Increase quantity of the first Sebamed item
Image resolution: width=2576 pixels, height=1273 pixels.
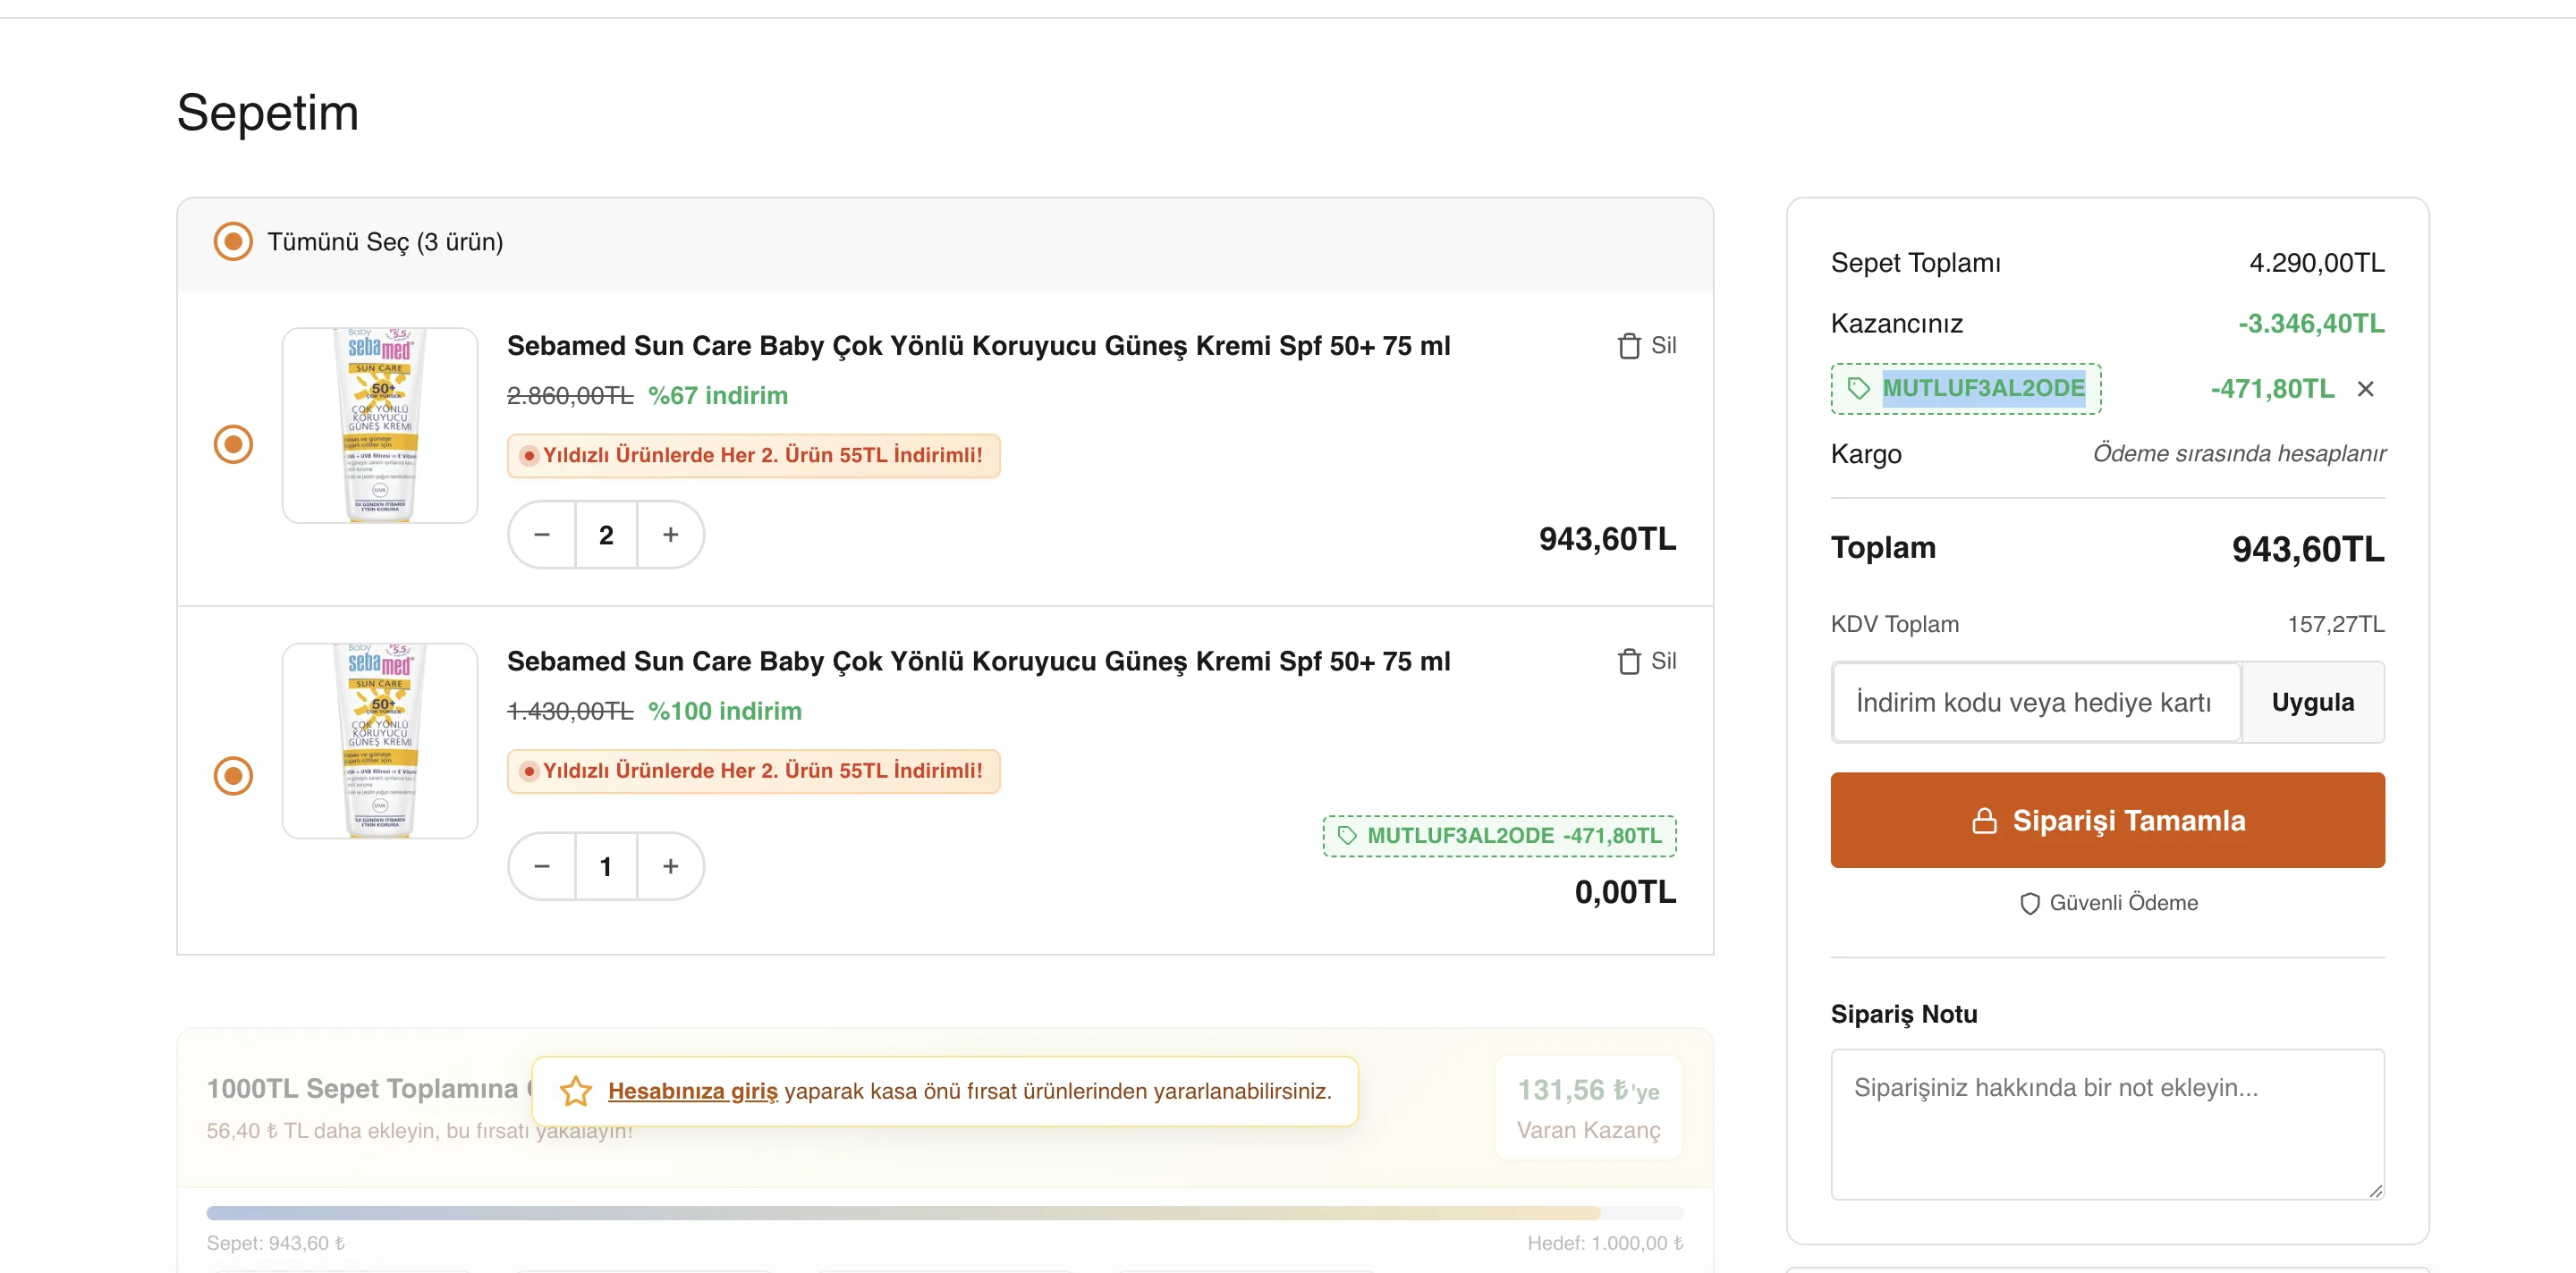[x=670, y=535]
